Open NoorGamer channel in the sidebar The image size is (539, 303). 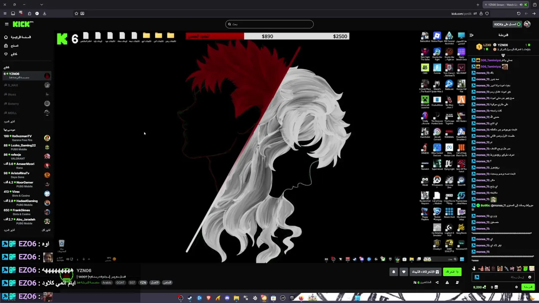click(26, 184)
